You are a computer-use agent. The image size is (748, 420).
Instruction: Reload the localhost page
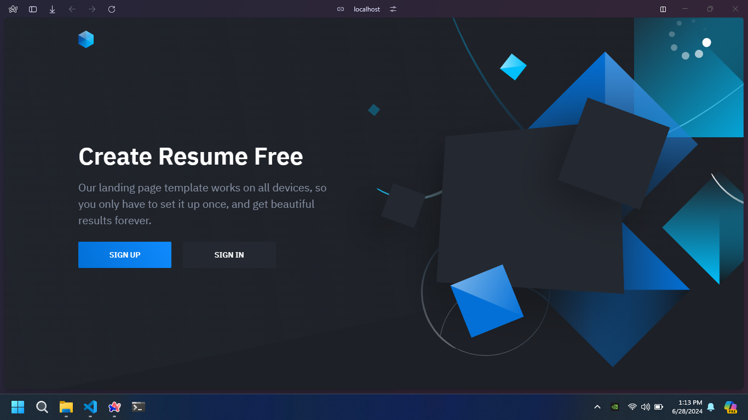[112, 9]
